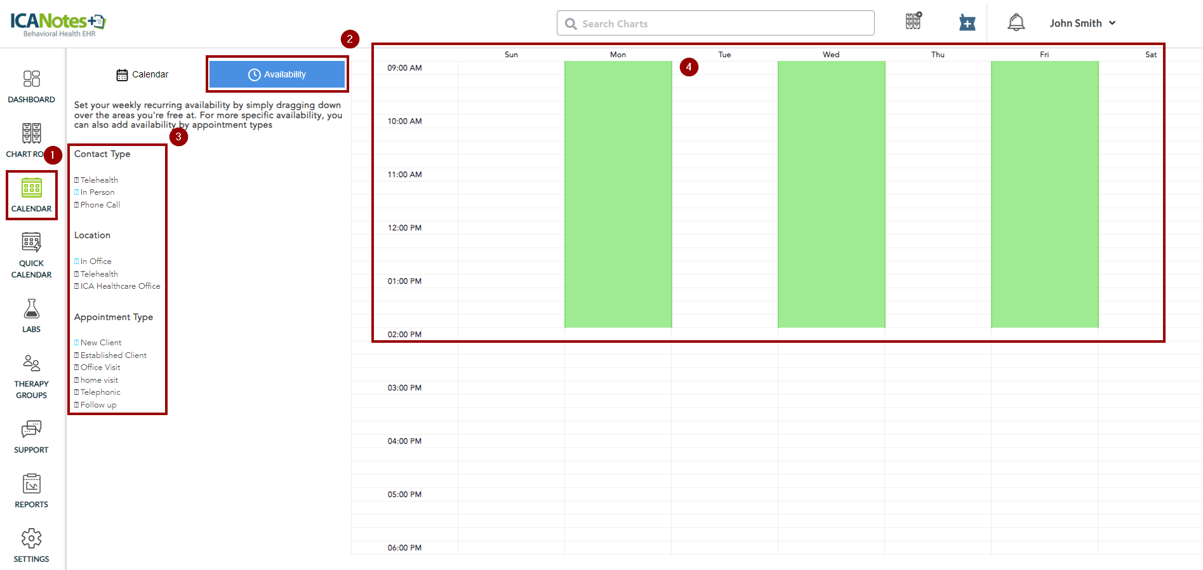Open the Dashboard from the sidebar
Viewport: 1203px width, 570px height.
31,86
